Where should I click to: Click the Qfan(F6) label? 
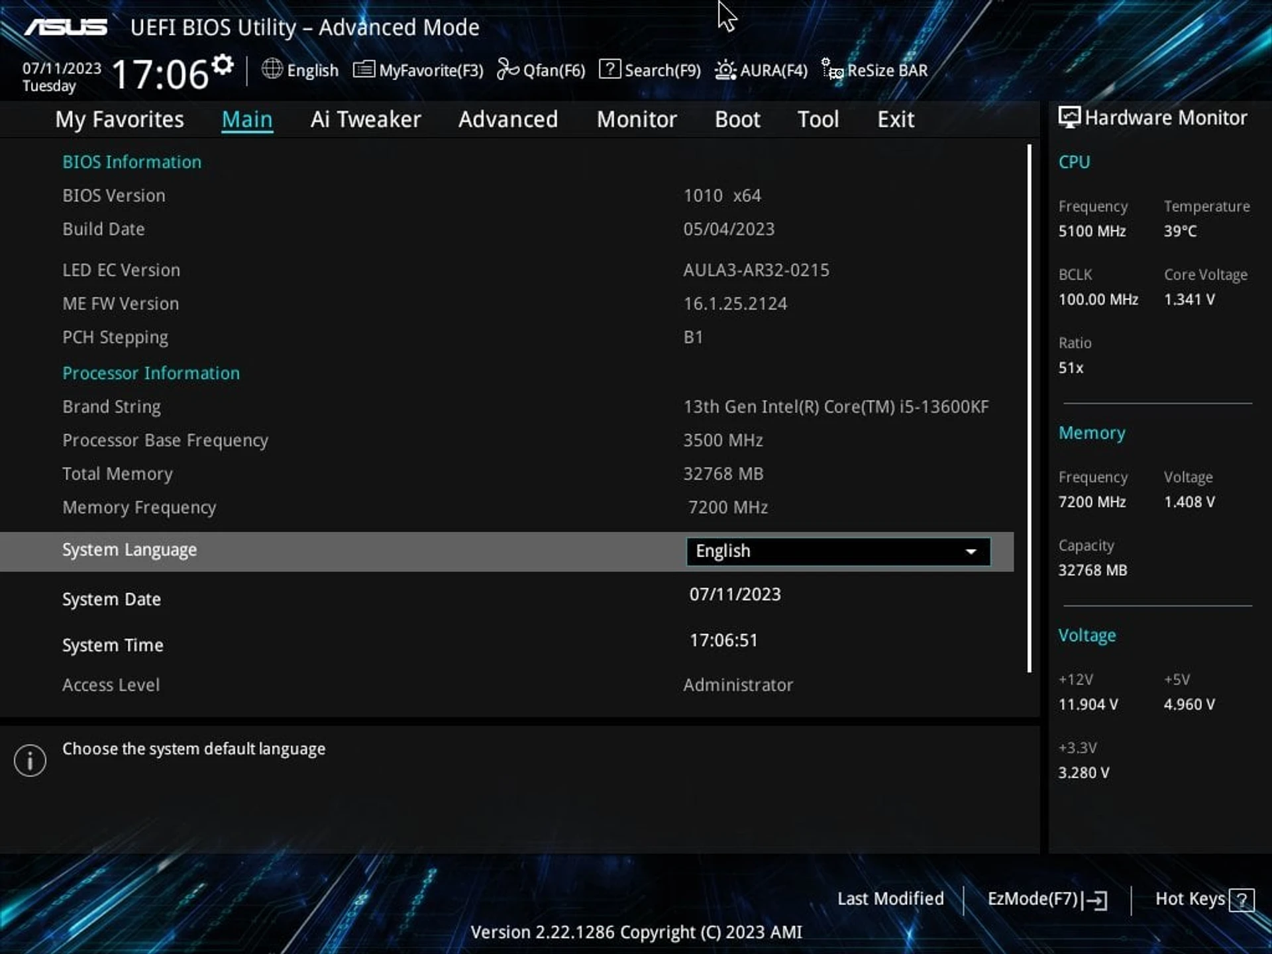(x=555, y=70)
